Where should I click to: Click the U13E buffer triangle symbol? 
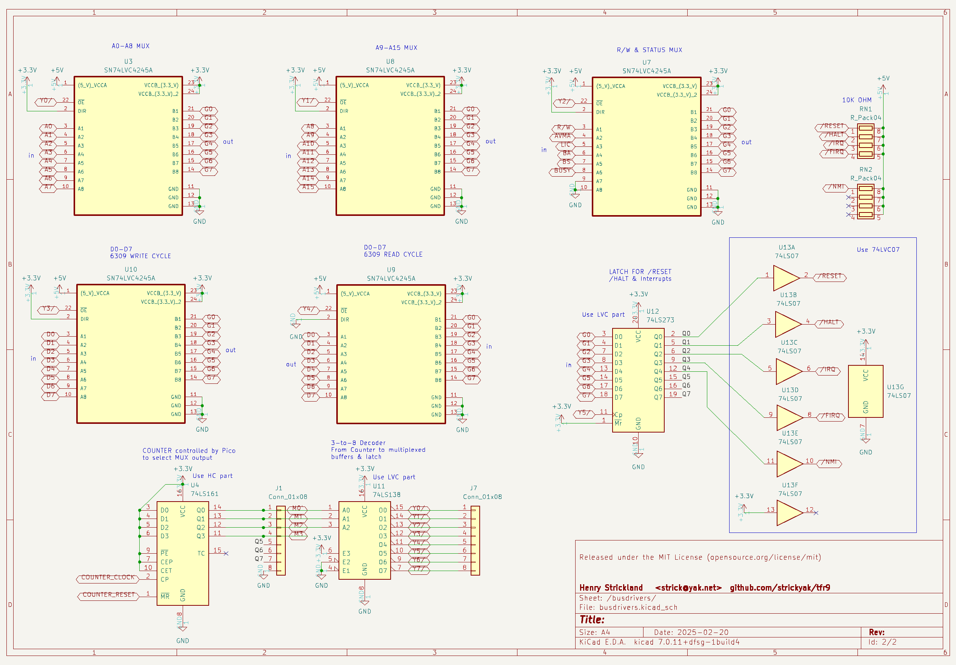(790, 464)
